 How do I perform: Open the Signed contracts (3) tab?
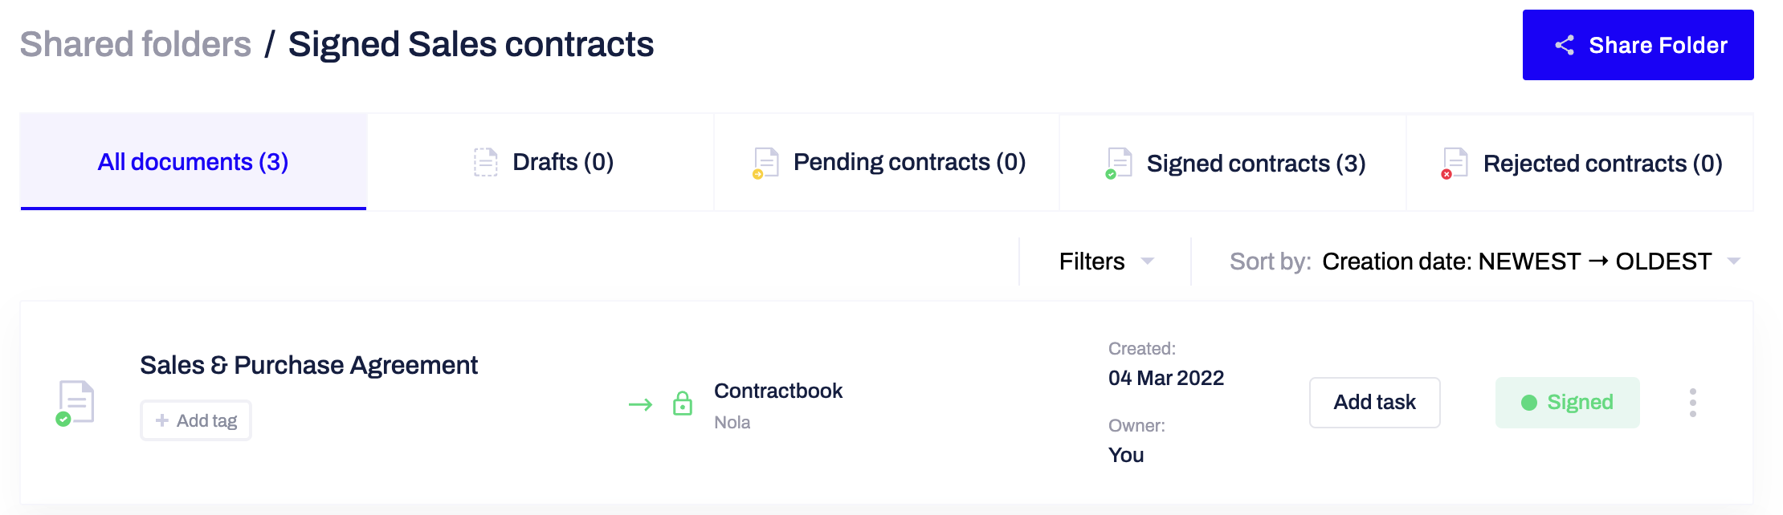click(x=1234, y=163)
